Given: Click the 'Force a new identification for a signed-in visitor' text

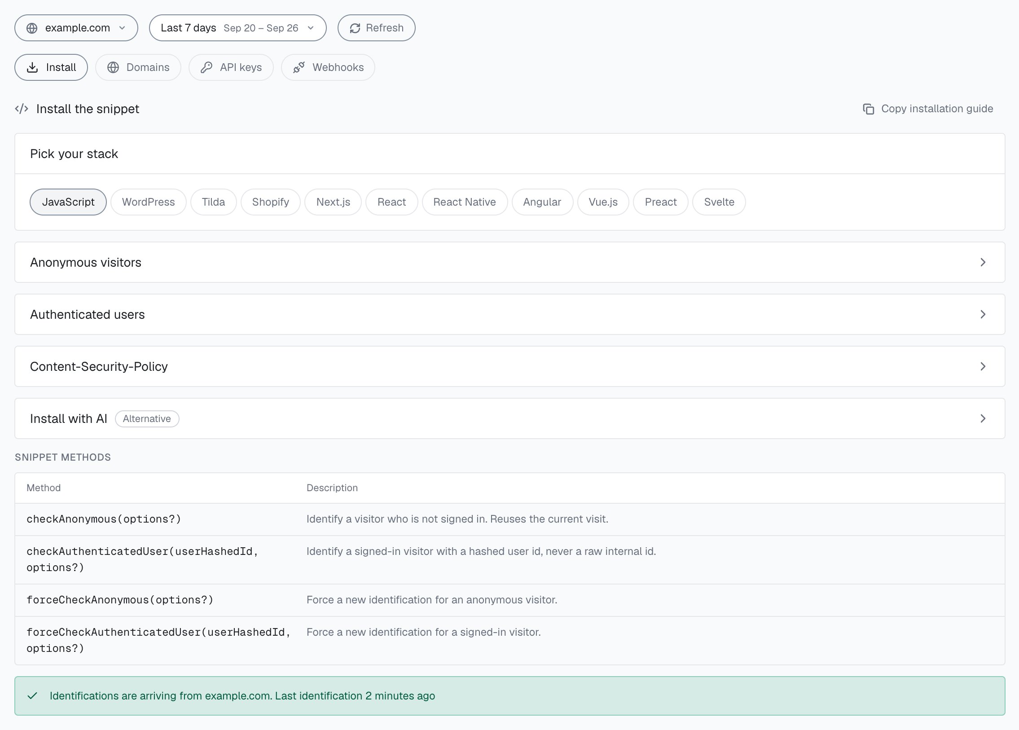Looking at the screenshot, I should 424,633.
